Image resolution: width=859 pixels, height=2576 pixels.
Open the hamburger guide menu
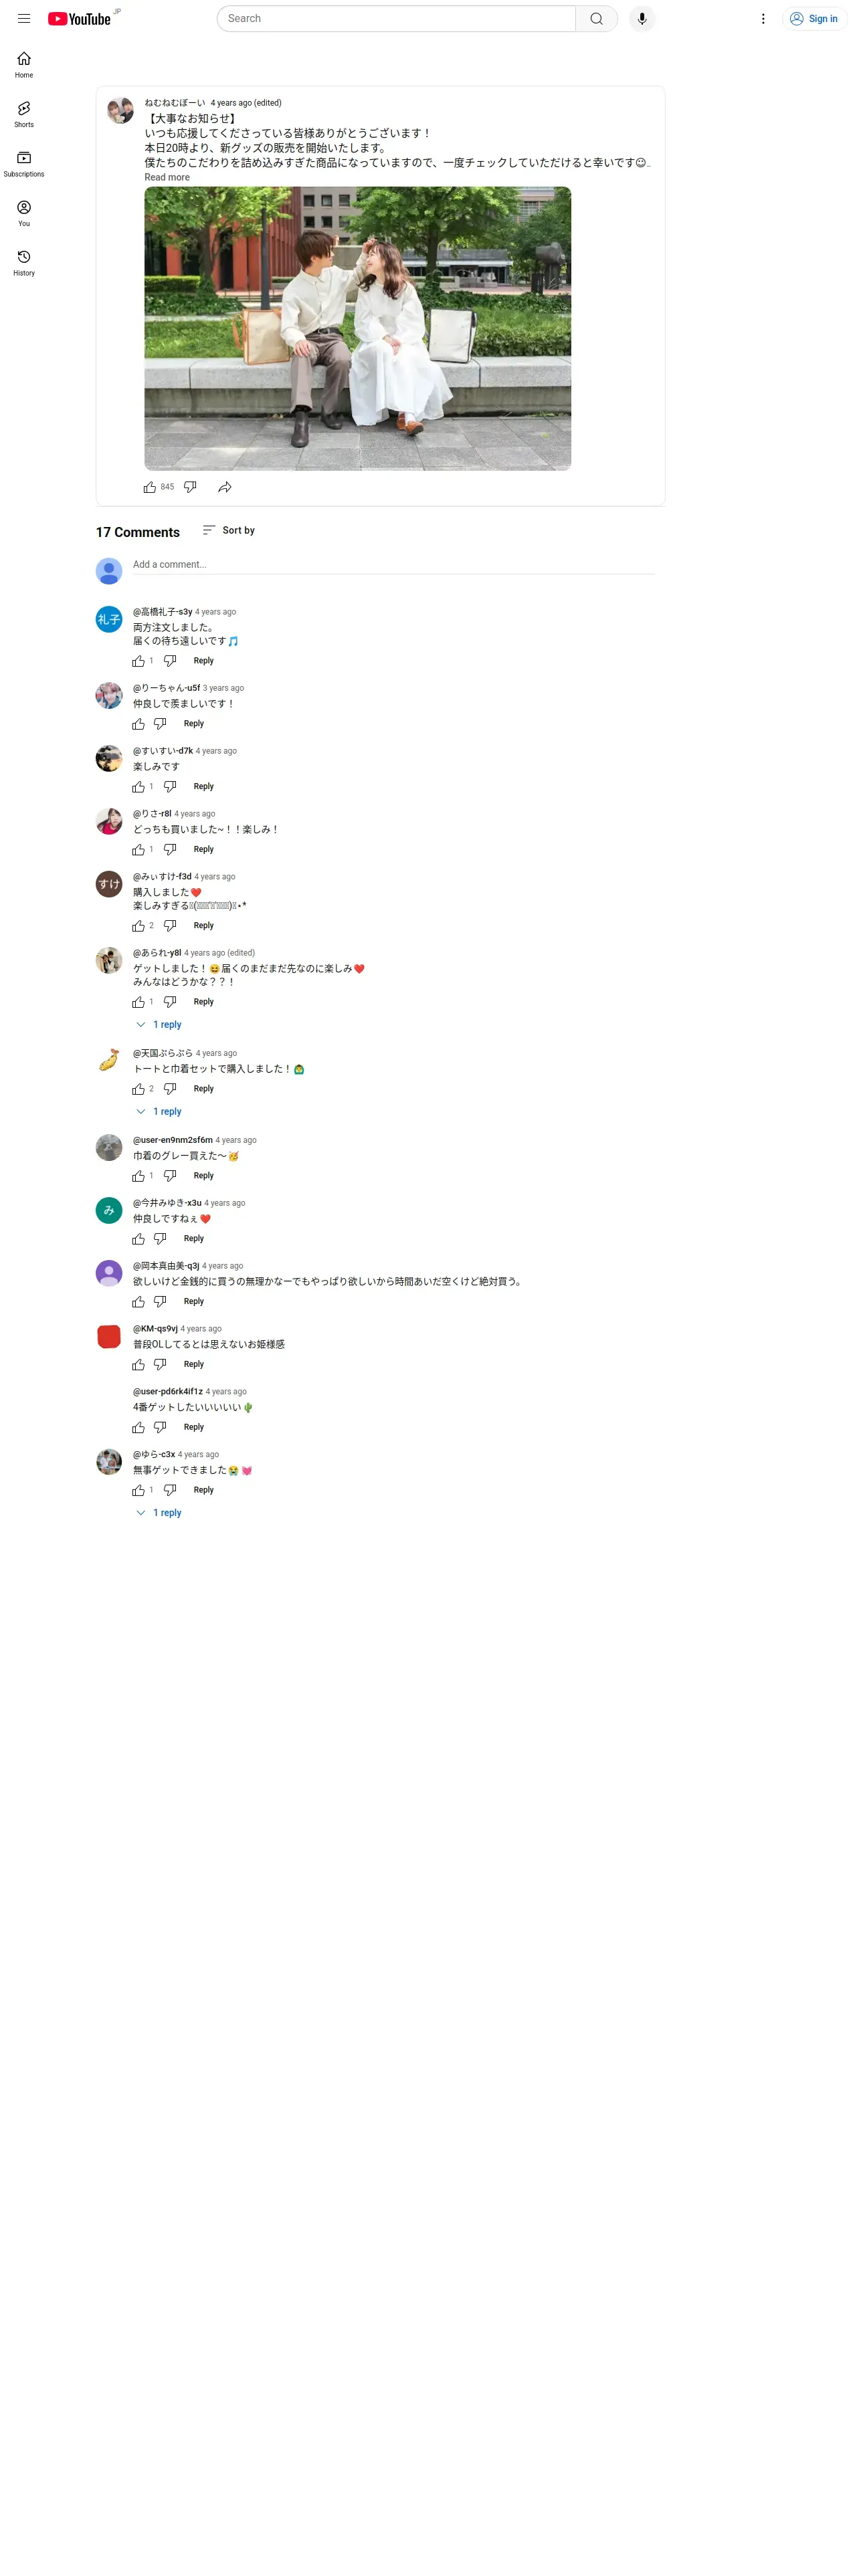[x=24, y=19]
